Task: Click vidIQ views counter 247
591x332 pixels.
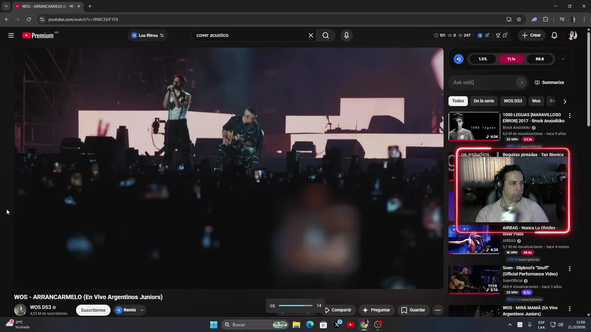Action: pyautogui.click(x=464, y=36)
